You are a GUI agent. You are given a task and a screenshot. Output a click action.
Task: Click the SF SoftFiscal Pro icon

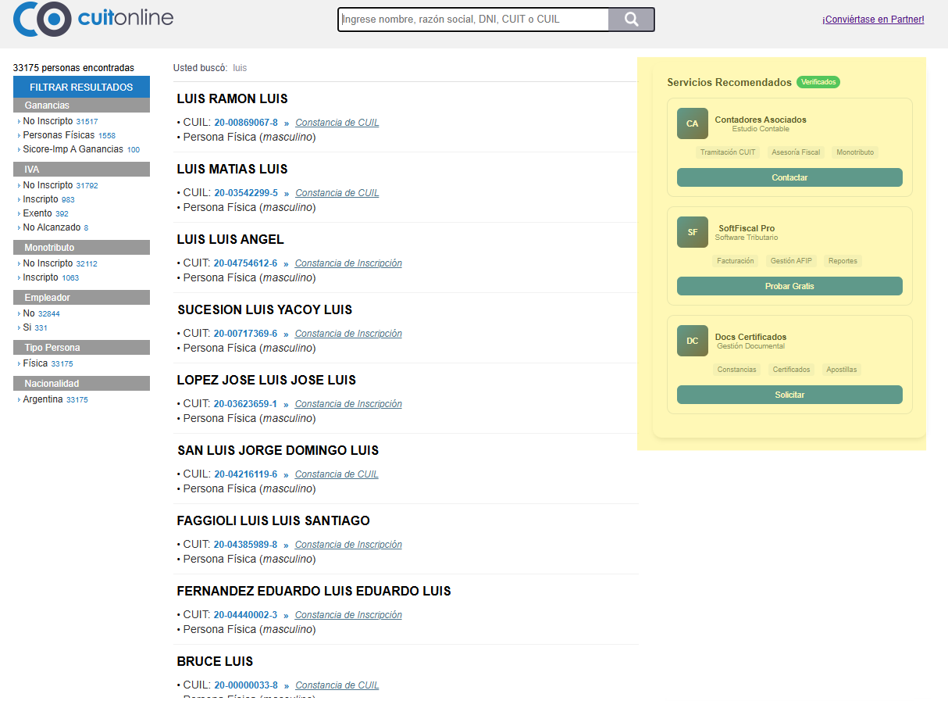(x=692, y=232)
